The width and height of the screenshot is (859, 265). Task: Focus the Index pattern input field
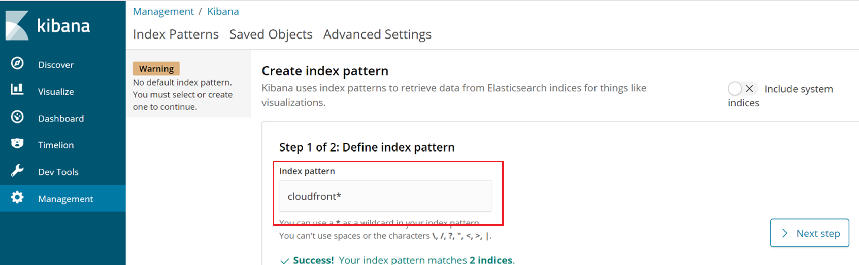tap(385, 196)
